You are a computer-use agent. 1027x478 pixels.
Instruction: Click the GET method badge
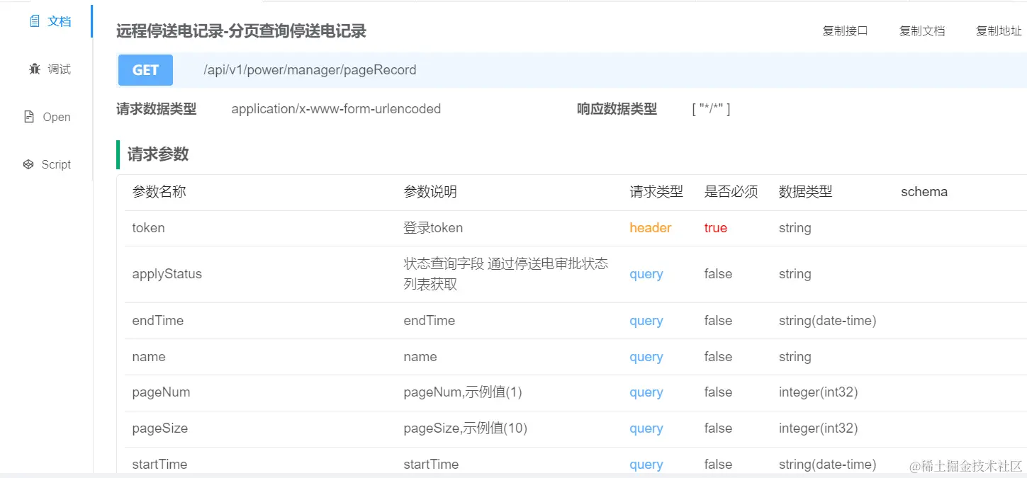tap(145, 70)
